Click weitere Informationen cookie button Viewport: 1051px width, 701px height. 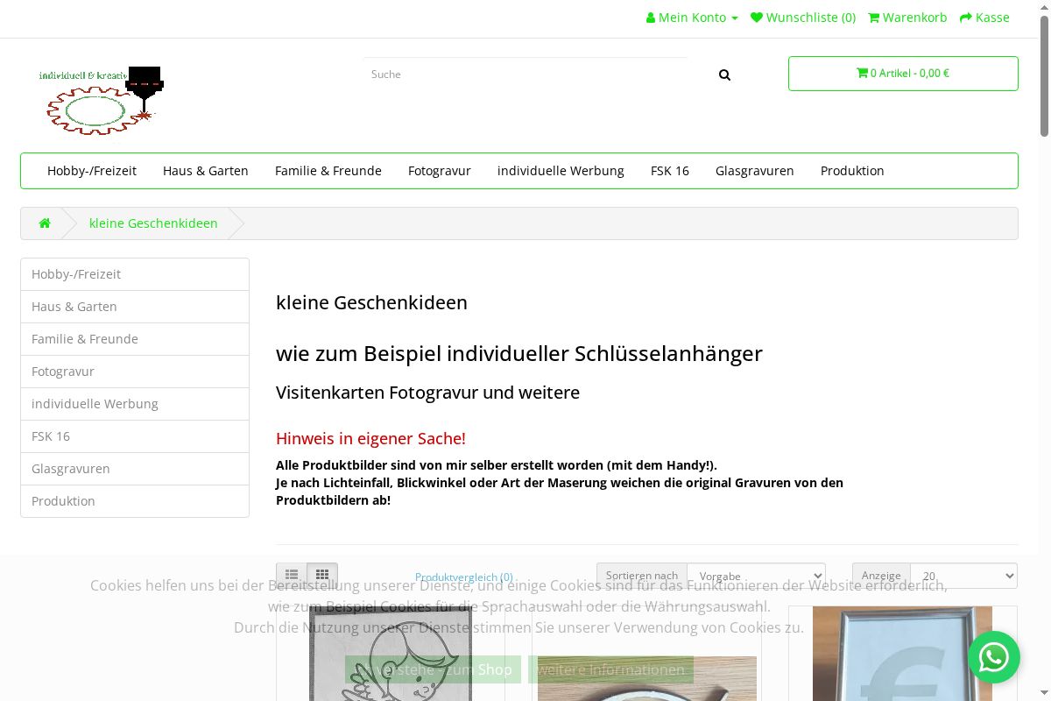[610, 669]
